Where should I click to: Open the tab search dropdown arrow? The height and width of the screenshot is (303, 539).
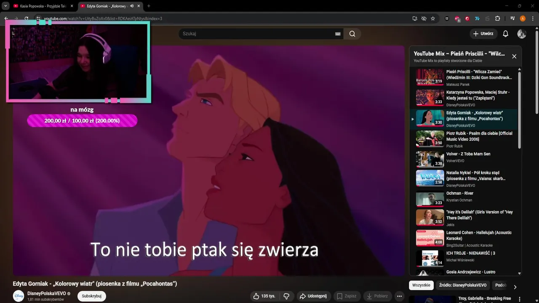[5, 6]
